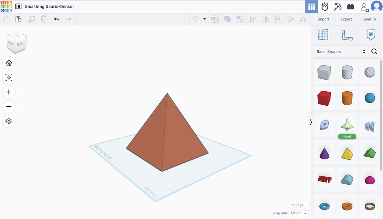The height and width of the screenshot is (219, 383).
Task: Toggle perspective/orthographic view
Action: coord(9,121)
